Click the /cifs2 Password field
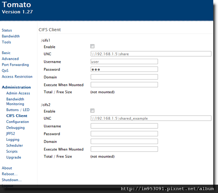This screenshot has width=218, height=193. click(x=124, y=134)
